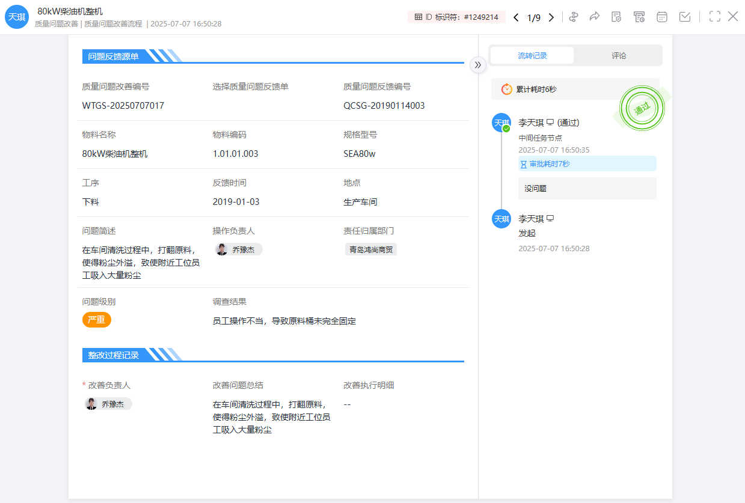Go to the next page arrow
This screenshot has height=503, width=745.
(551, 17)
